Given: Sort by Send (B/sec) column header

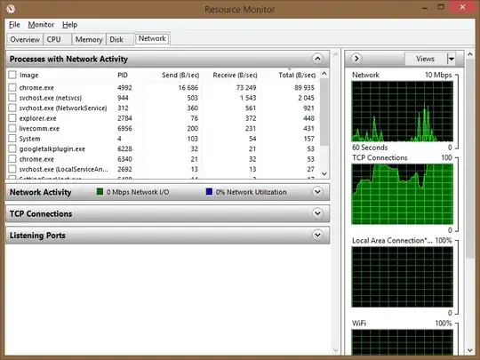Looking at the screenshot, I should pyautogui.click(x=180, y=75).
